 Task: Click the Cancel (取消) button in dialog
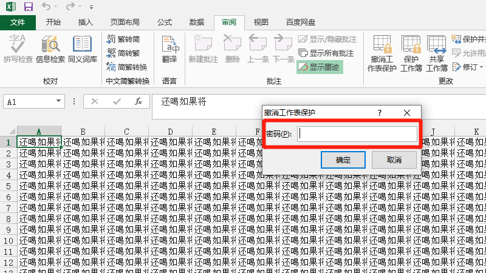pyautogui.click(x=394, y=160)
